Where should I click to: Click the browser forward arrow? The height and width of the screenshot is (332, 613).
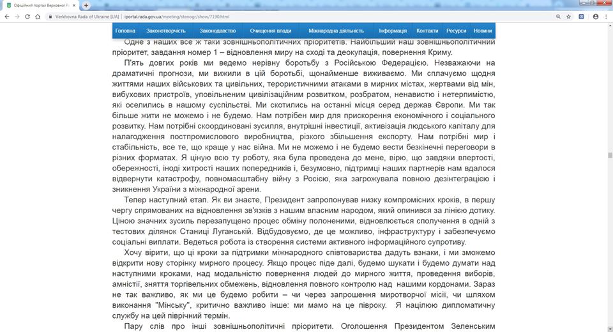[17, 16]
